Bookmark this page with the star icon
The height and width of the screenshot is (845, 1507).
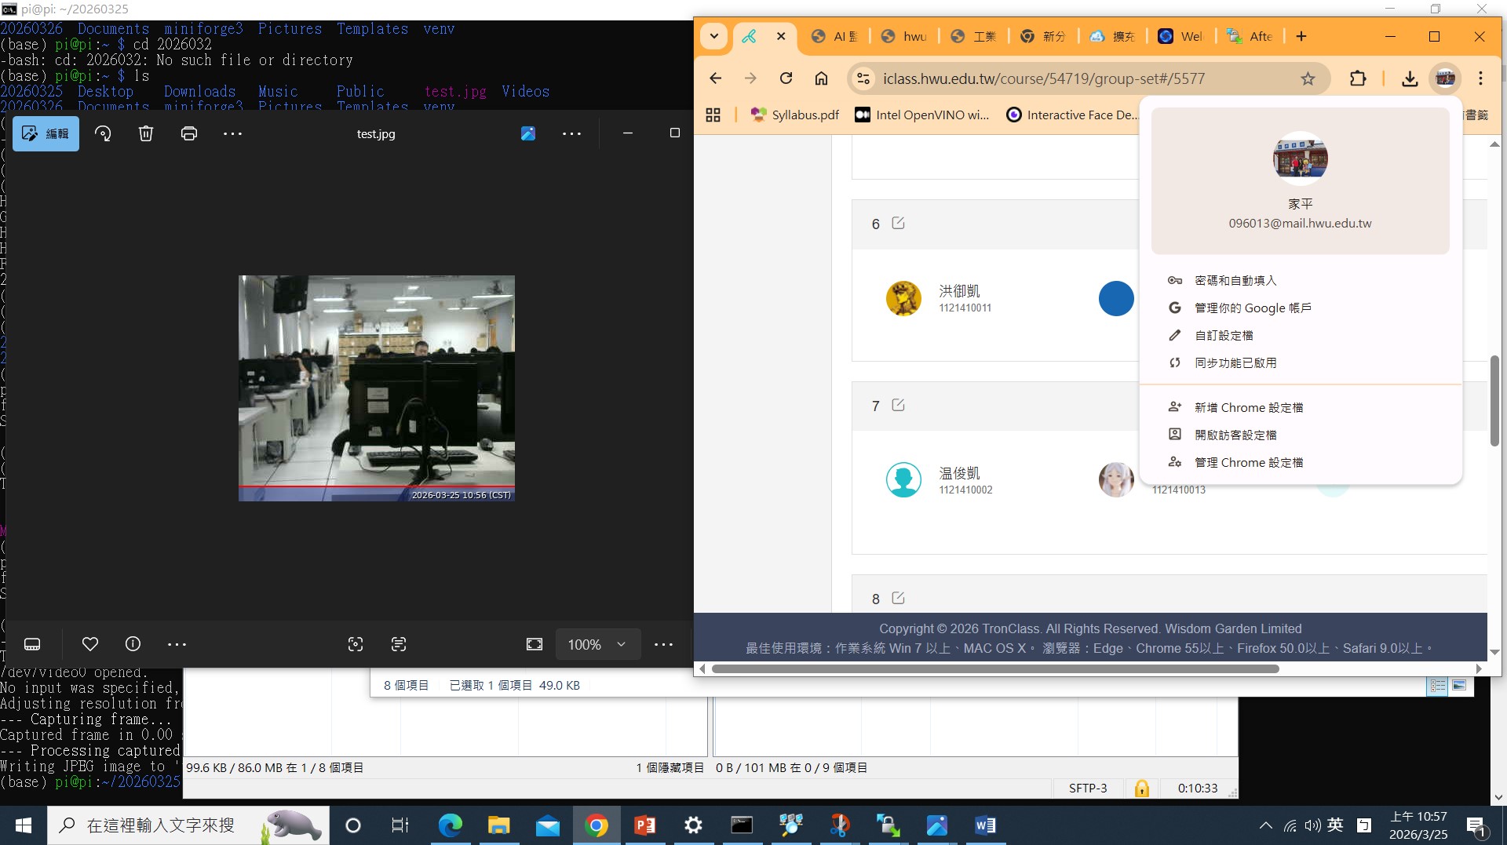pos(1308,78)
